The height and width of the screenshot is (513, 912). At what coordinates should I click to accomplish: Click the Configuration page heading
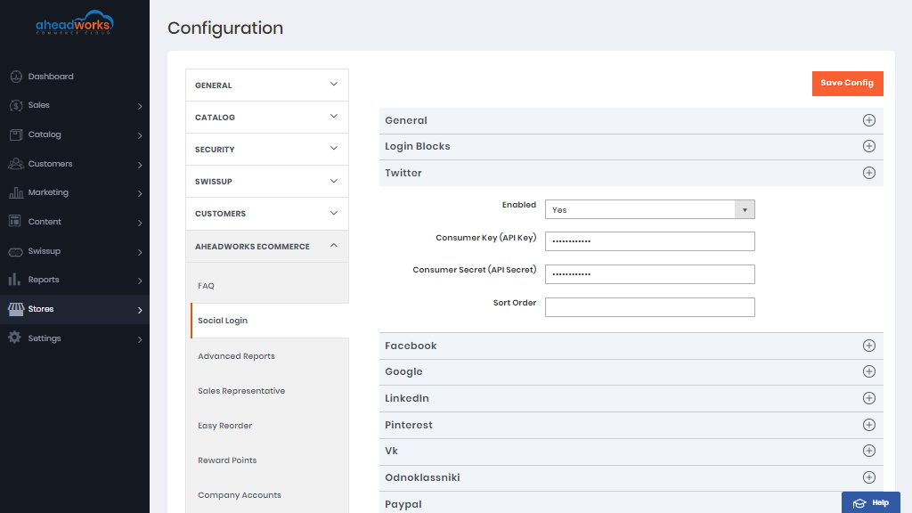[225, 28]
